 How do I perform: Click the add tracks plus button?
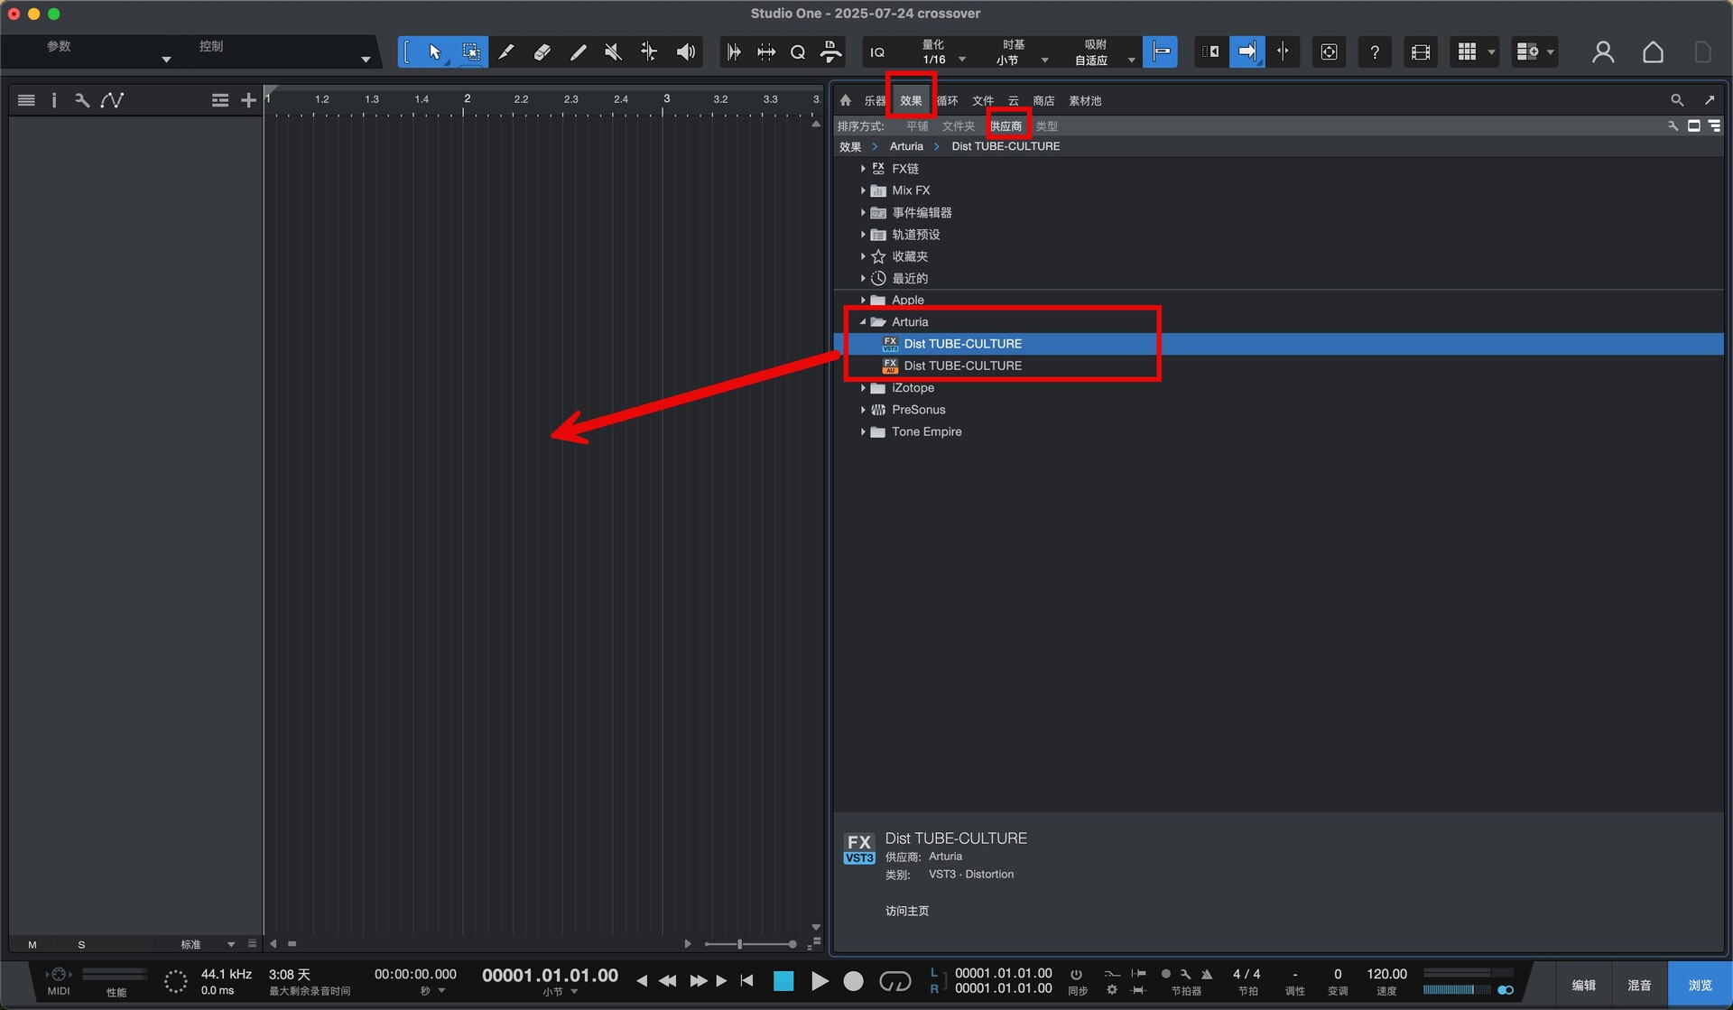click(248, 100)
